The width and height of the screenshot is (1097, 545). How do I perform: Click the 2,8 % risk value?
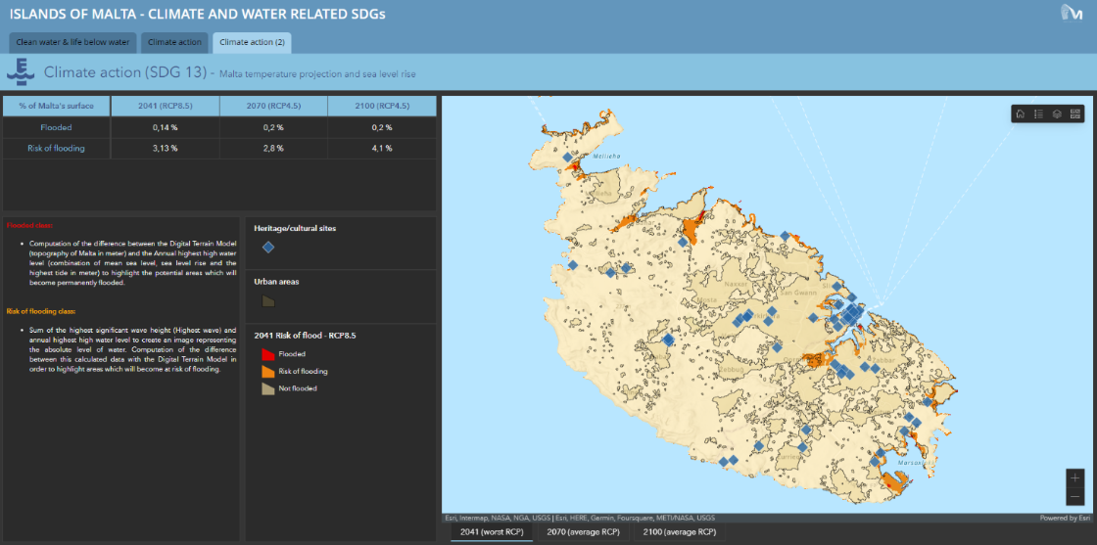tap(273, 148)
